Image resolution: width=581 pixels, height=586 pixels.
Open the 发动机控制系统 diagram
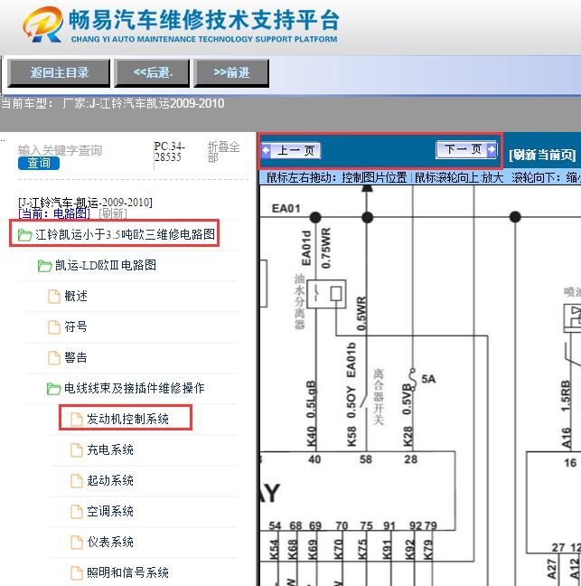[x=127, y=419]
